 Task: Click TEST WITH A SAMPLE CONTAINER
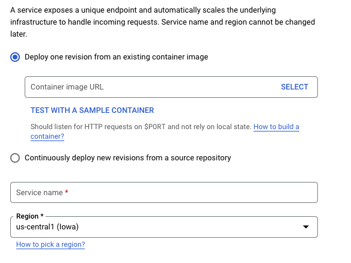pos(92,110)
